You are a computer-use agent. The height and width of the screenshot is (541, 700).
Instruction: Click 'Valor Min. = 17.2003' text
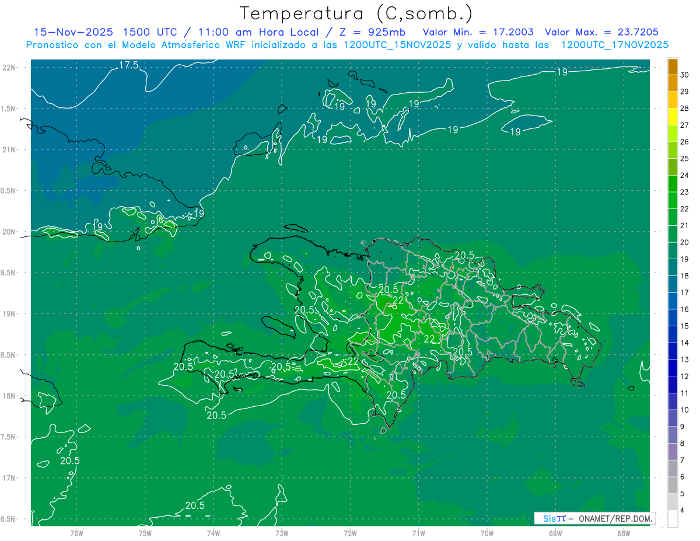point(479,32)
